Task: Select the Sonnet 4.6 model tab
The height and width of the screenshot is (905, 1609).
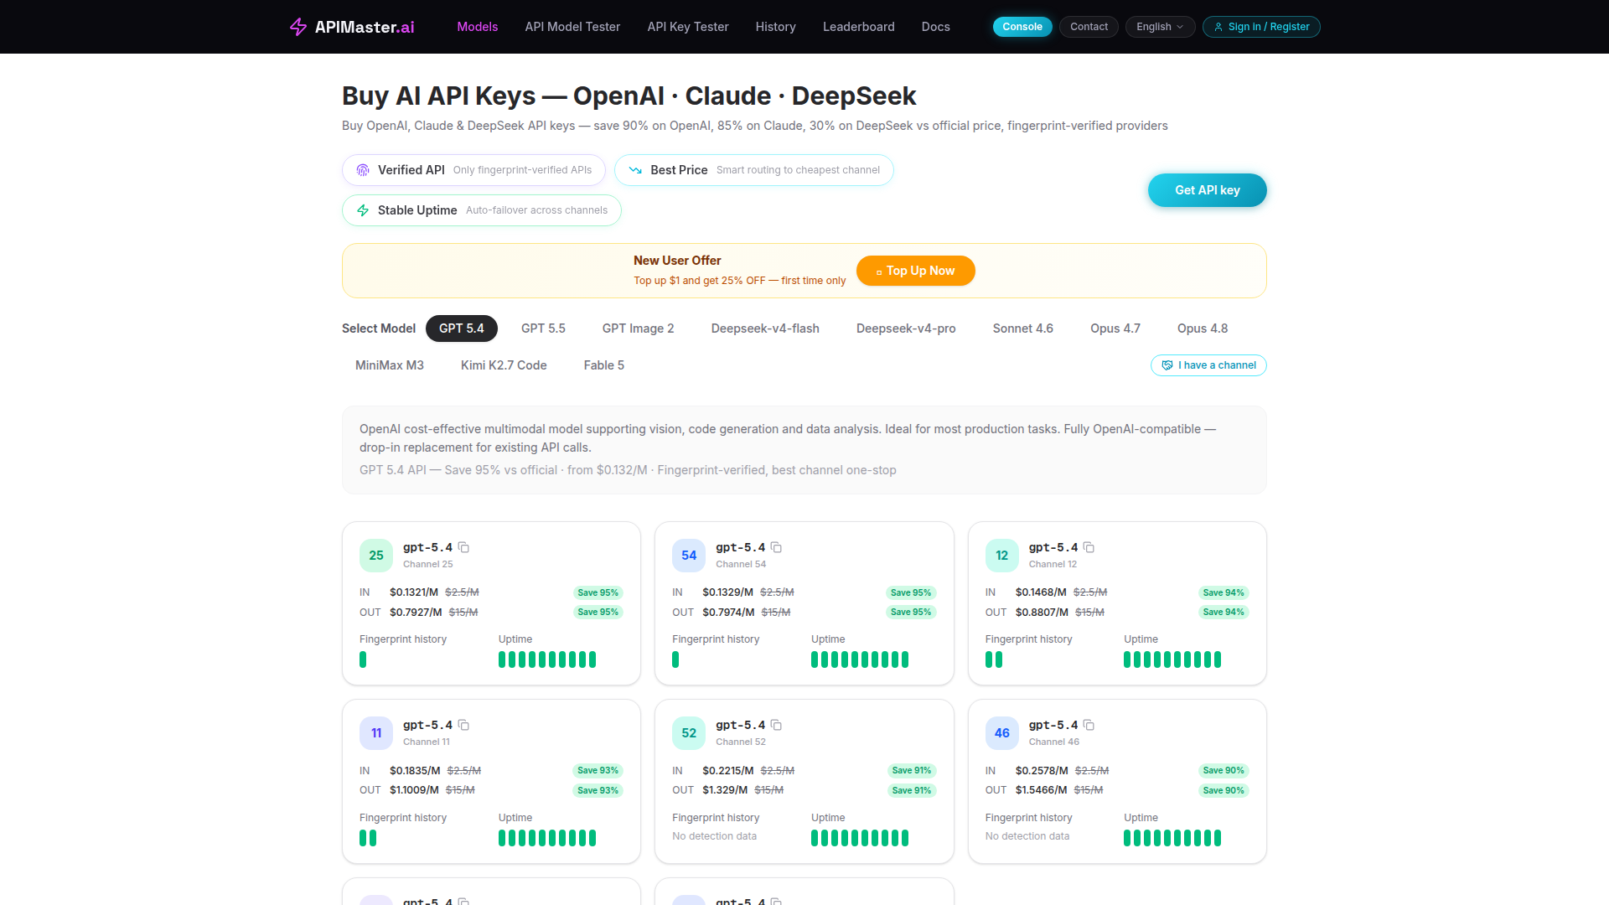Action: pyautogui.click(x=1023, y=328)
